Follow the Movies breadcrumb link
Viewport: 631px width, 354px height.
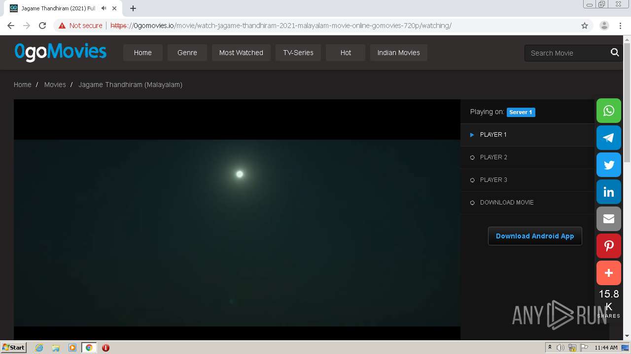coord(55,85)
